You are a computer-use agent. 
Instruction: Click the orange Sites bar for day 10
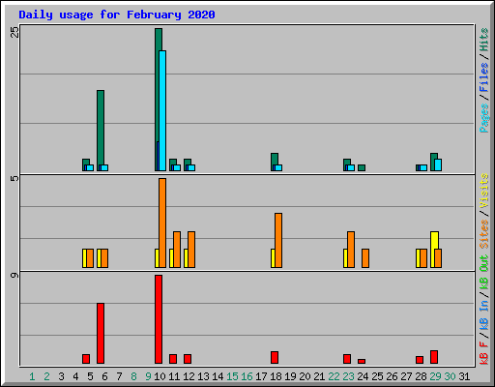tap(162, 223)
